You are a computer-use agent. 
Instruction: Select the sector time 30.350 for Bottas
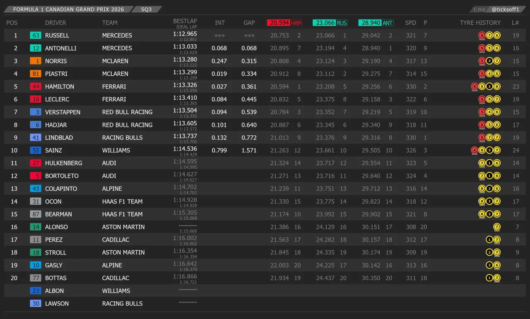click(x=371, y=278)
